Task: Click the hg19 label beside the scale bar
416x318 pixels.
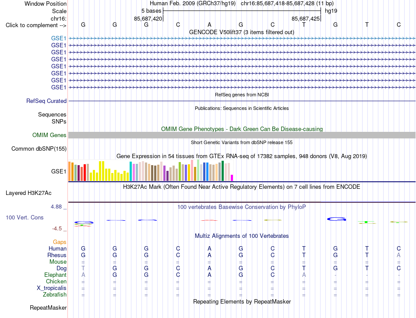Action: [x=331, y=11]
